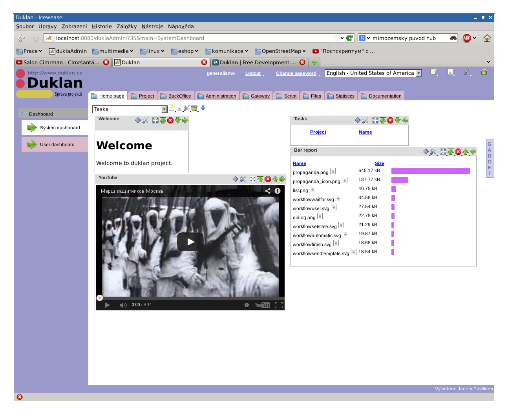The width and height of the screenshot is (508, 415).
Task: Select the System dashboard in the sidebar
Action: pyautogui.click(x=59, y=127)
